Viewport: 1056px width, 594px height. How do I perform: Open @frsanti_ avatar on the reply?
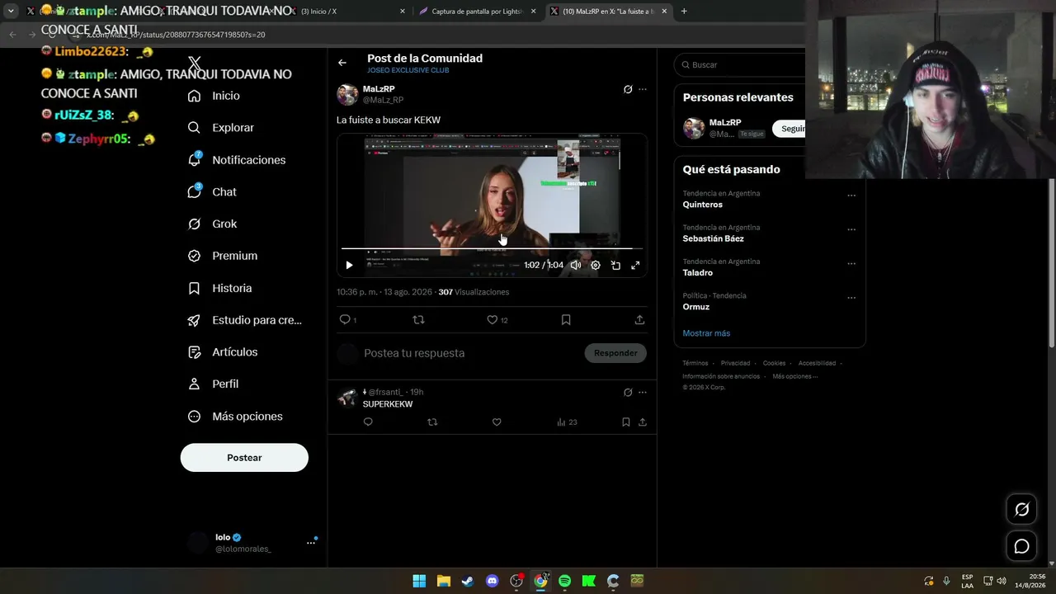(347, 398)
